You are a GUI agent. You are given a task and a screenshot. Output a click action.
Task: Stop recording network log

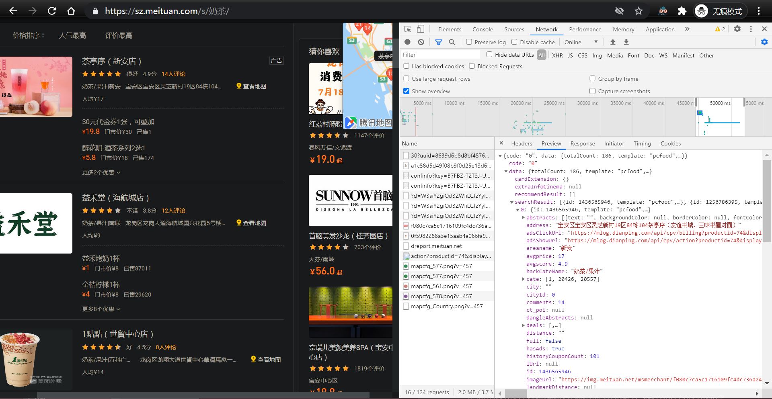click(x=407, y=42)
